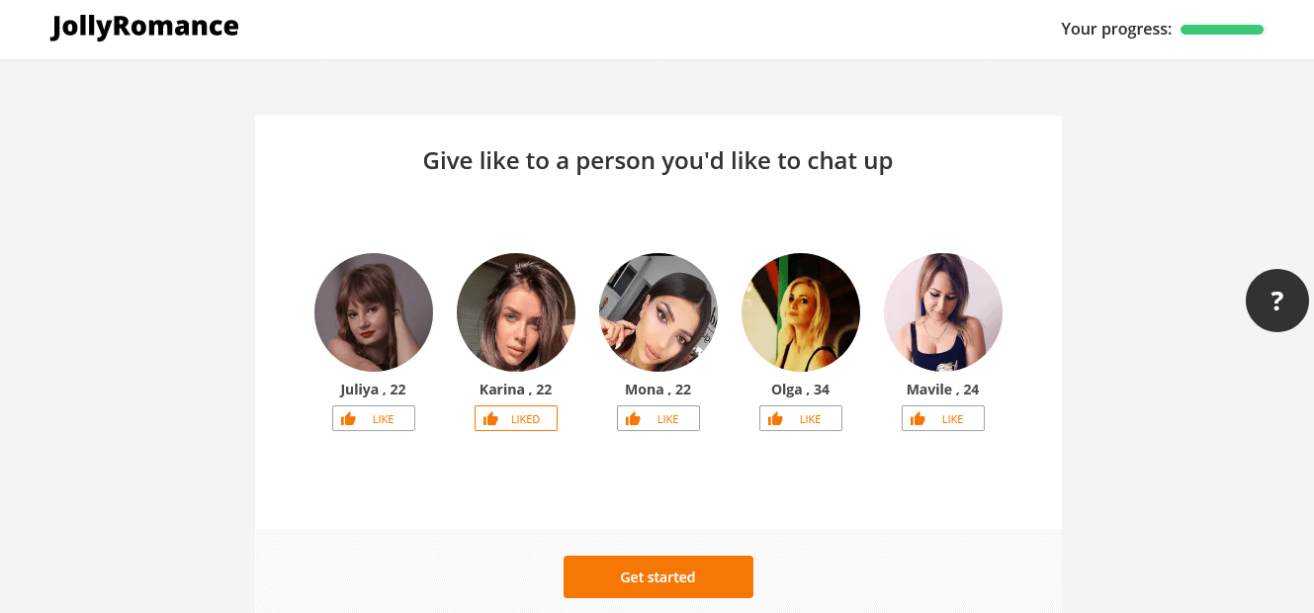Like Mona's profile
Image resolution: width=1314 pixels, height=613 pixels.
(x=658, y=418)
